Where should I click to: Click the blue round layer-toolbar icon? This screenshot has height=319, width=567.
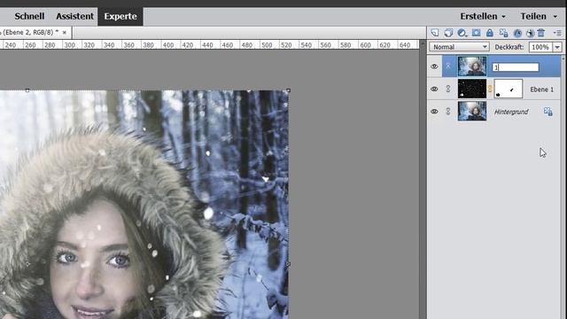[x=517, y=33]
